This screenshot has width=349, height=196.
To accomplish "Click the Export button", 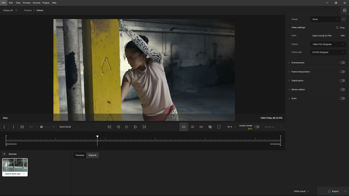I will point(333,191).
